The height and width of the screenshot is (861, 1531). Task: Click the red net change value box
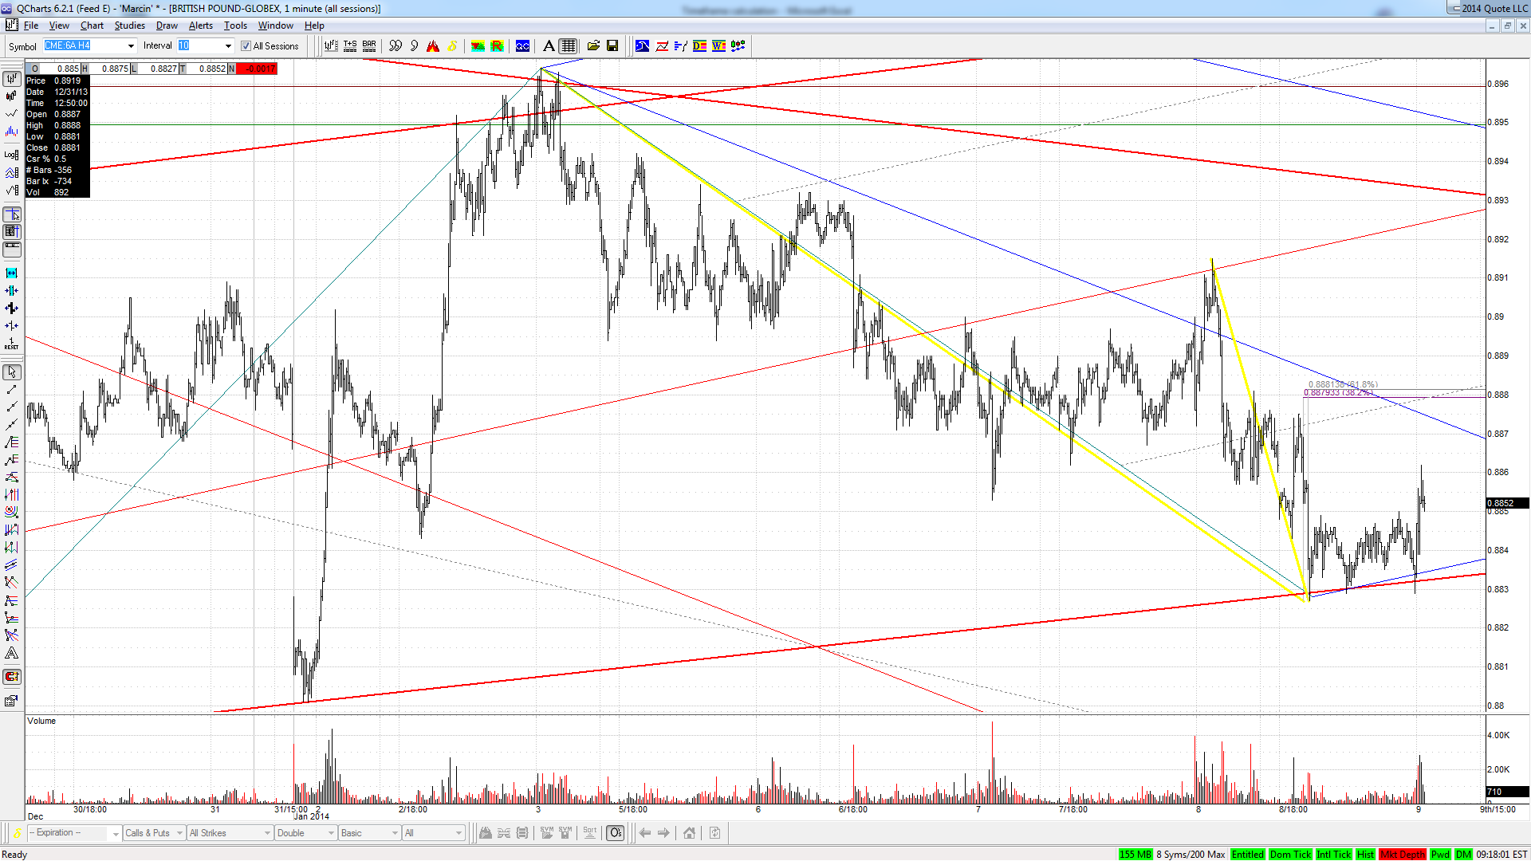tap(257, 69)
